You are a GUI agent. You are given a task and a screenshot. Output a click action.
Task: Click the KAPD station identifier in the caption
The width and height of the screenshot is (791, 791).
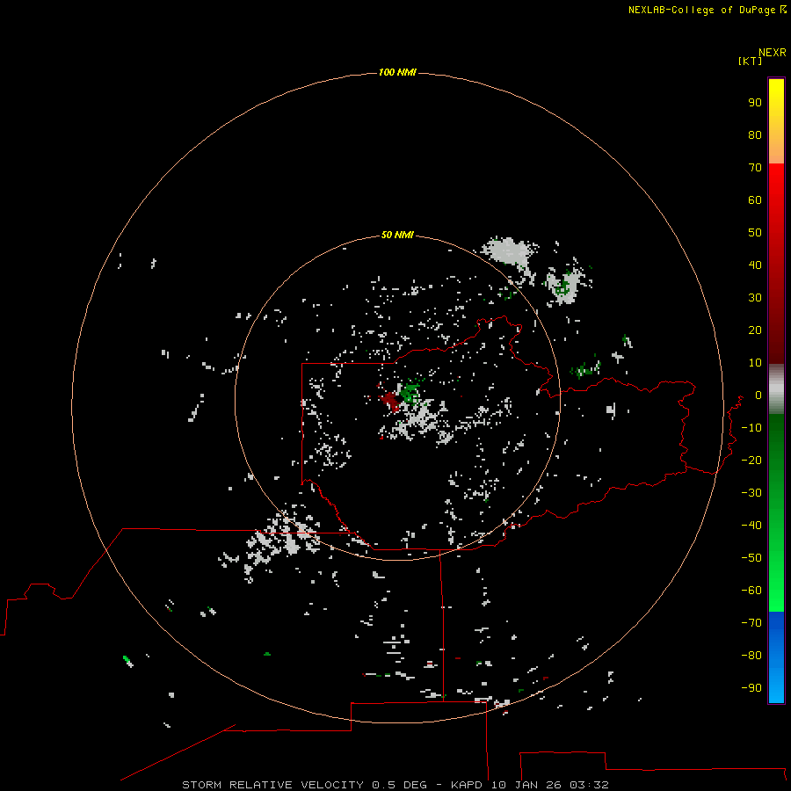coord(468,785)
